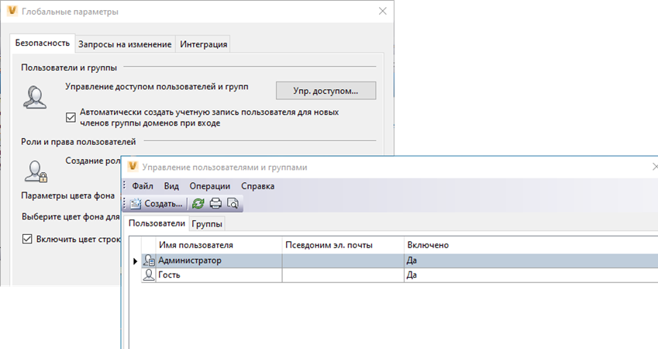Viewport: 658px width, 349px height.
Task: Click the print icon in users toolbar
Action: pos(215,204)
